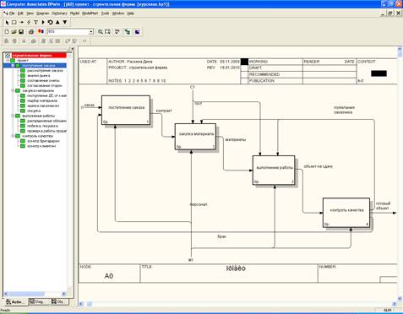Choose the Arrow drawing tool
Viewport: 403px width, 314px height.
coord(21,22)
